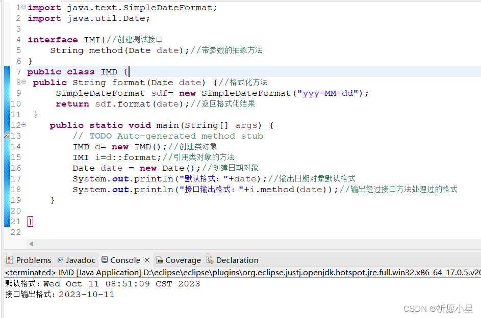
Task: Collapse the import statements on line 1
Action: point(23,7)
